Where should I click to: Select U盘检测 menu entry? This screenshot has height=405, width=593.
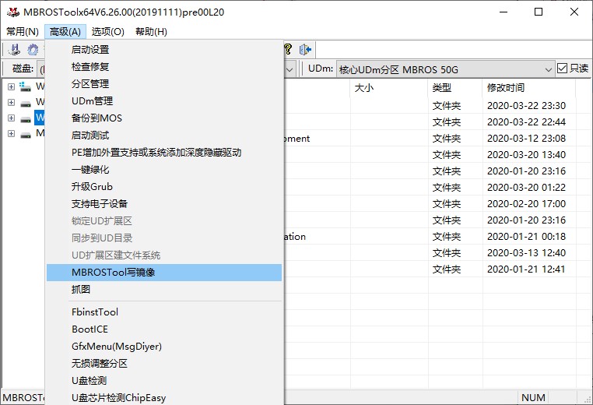[x=164, y=380]
